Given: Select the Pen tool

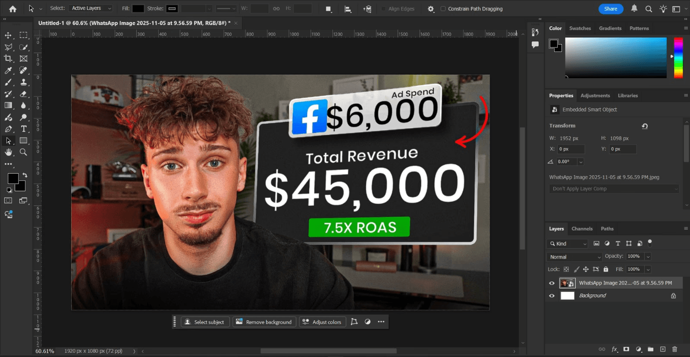Looking at the screenshot, I should click(x=8, y=129).
